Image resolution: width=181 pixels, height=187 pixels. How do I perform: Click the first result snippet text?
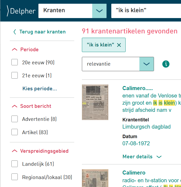tap(152, 103)
